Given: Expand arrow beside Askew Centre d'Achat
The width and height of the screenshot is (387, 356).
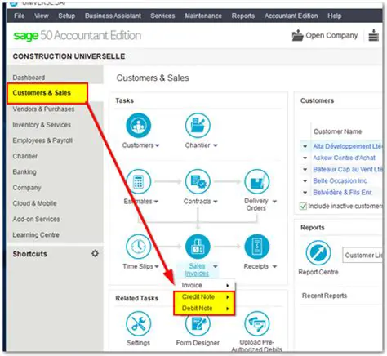Looking at the screenshot, I should point(305,158).
